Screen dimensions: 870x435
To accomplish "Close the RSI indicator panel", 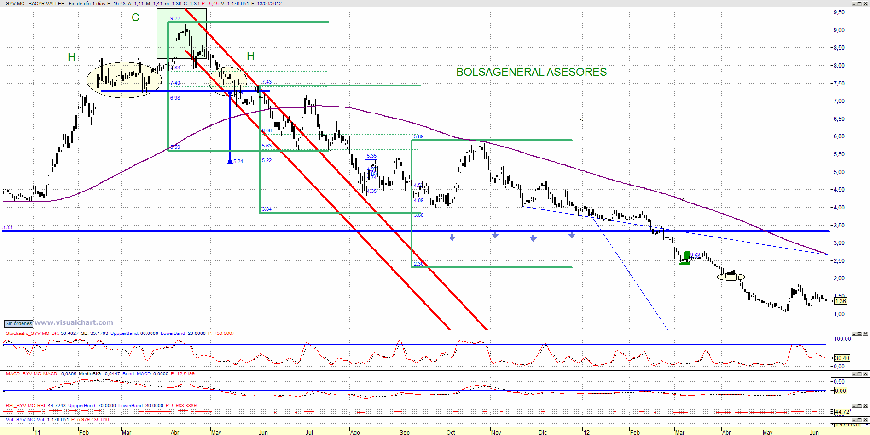I will click(x=865, y=406).
